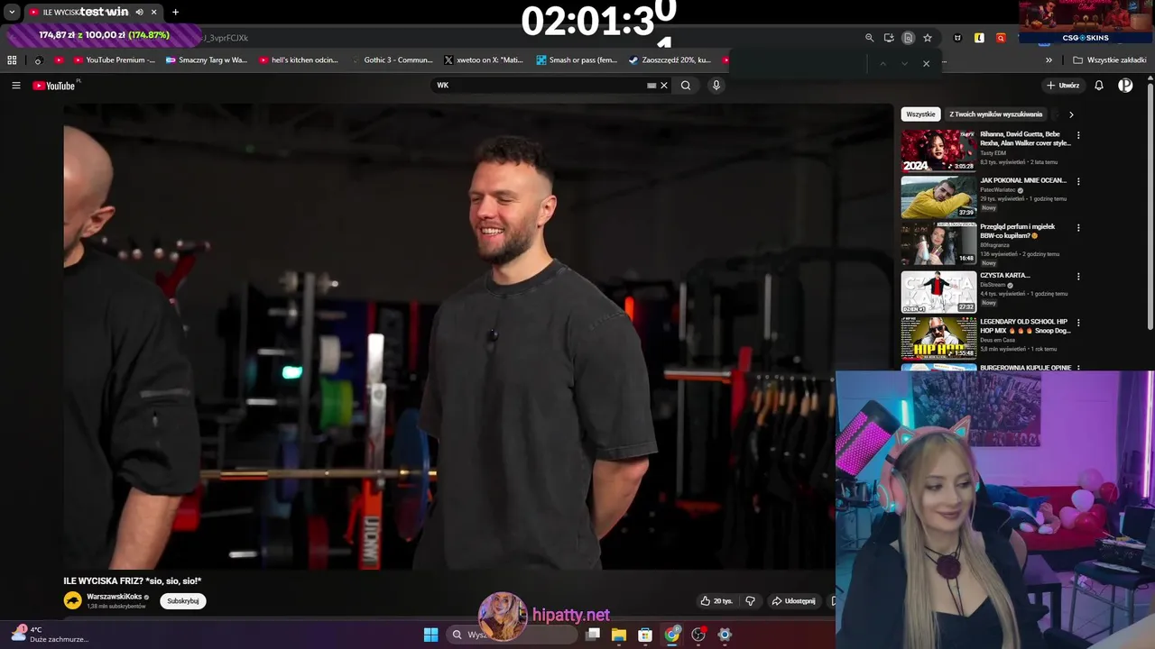Open the Zaoszczędź 20% Steam bookmark
The width and height of the screenshot is (1155, 649).
coord(670,60)
